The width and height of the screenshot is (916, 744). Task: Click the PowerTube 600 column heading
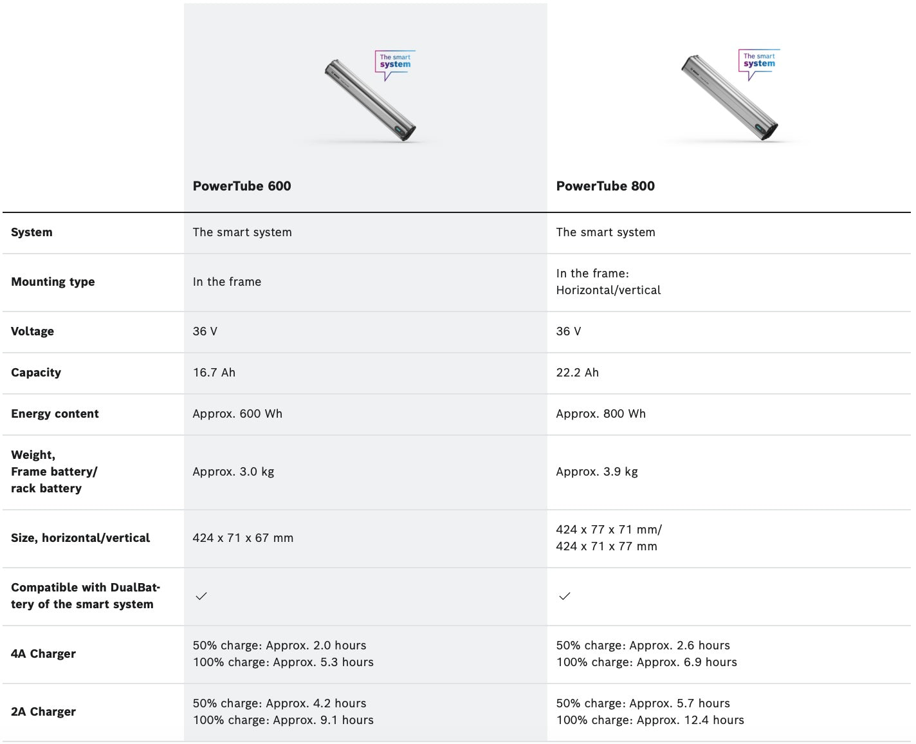(x=242, y=186)
